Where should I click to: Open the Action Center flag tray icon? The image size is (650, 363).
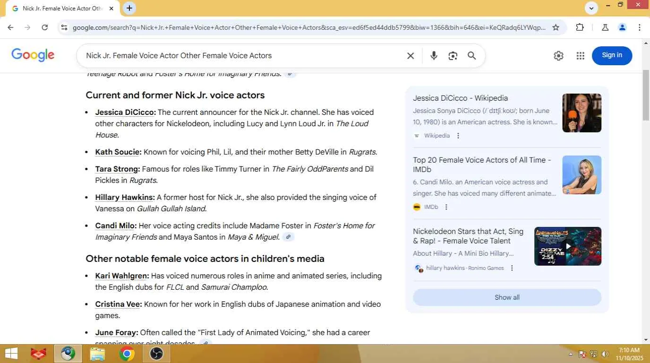click(582, 354)
